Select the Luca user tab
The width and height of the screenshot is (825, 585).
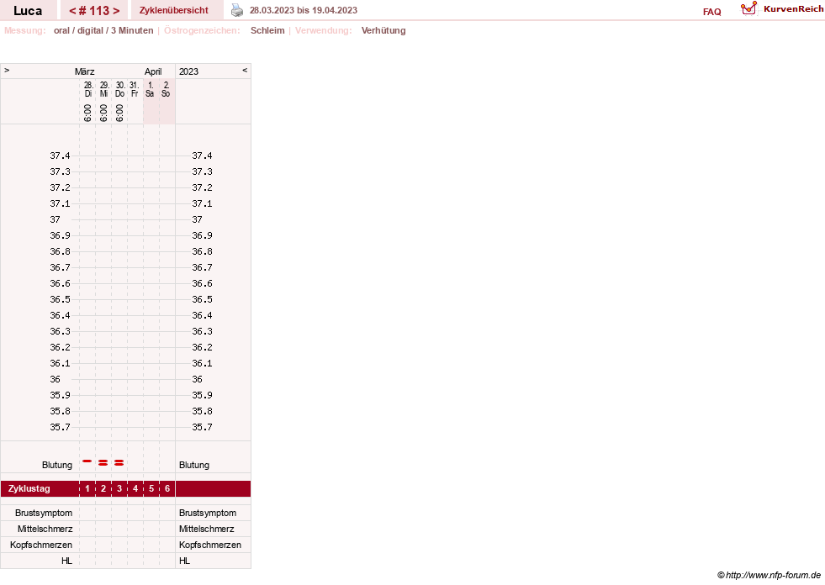[x=28, y=10]
